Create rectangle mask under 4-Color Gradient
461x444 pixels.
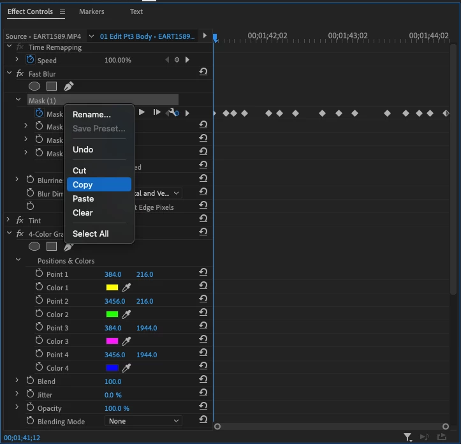pyautogui.click(x=52, y=246)
